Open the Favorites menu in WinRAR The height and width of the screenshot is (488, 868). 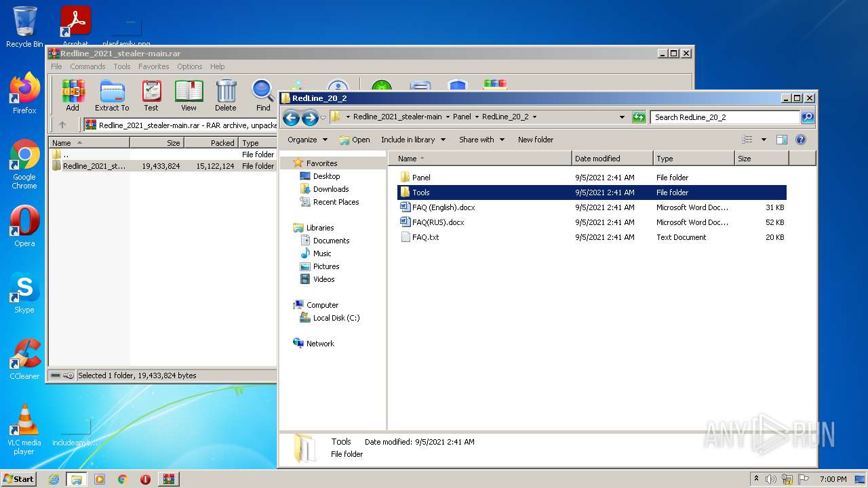[154, 66]
